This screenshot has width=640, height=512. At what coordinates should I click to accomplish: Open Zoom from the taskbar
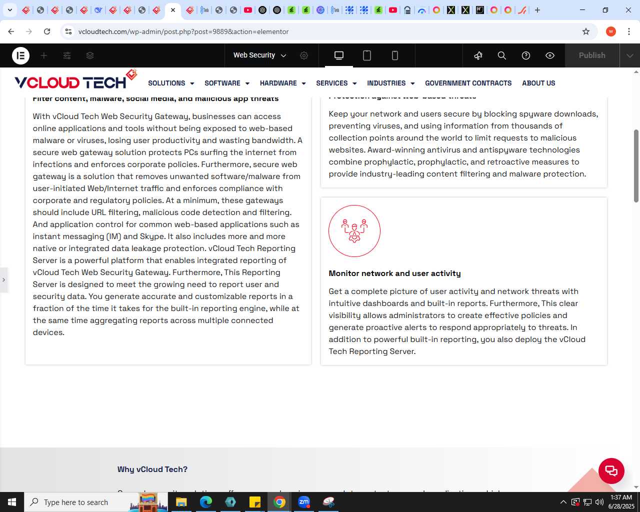[304, 502]
